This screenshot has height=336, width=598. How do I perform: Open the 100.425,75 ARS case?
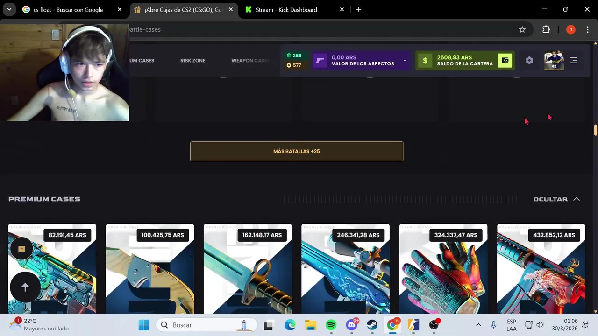(x=150, y=269)
